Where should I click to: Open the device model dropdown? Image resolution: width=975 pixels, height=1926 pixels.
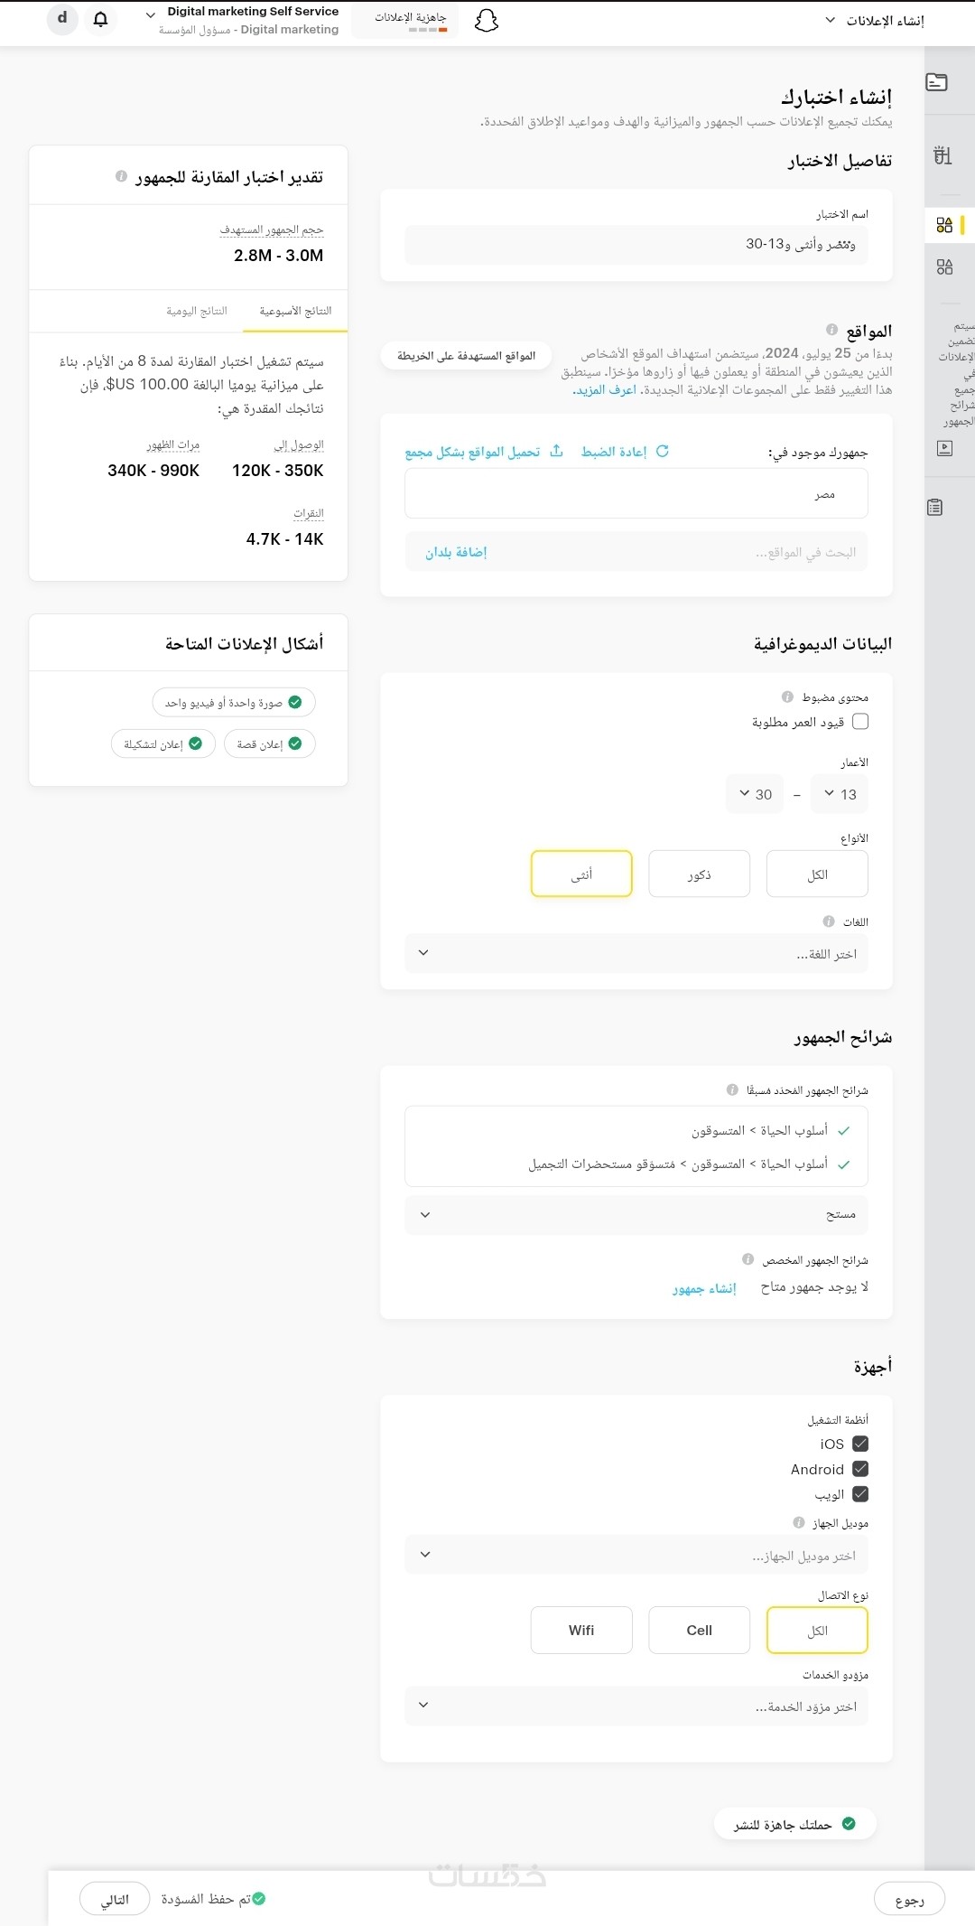coord(636,1555)
